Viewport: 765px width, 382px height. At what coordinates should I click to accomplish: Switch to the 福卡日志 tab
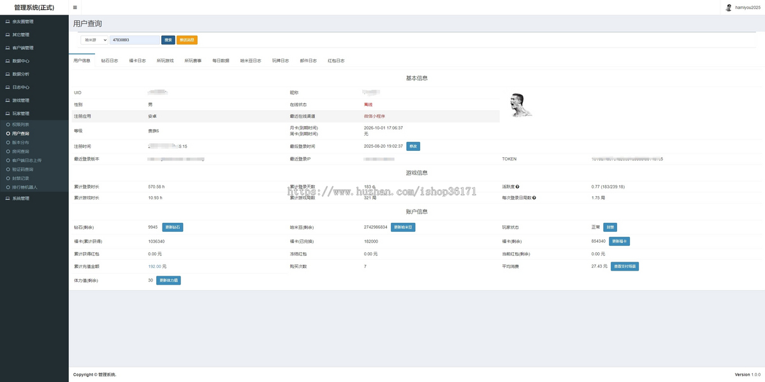tap(137, 60)
